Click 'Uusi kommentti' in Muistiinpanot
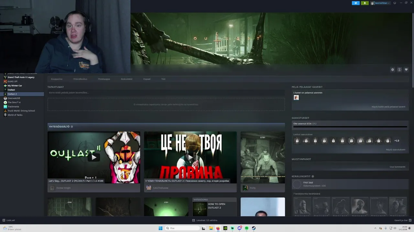This screenshot has height=232, width=414. (398, 167)
